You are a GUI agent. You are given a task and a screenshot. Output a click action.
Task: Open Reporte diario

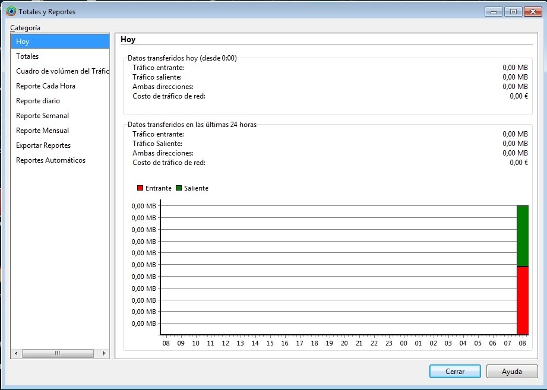[x=61, y=101]
